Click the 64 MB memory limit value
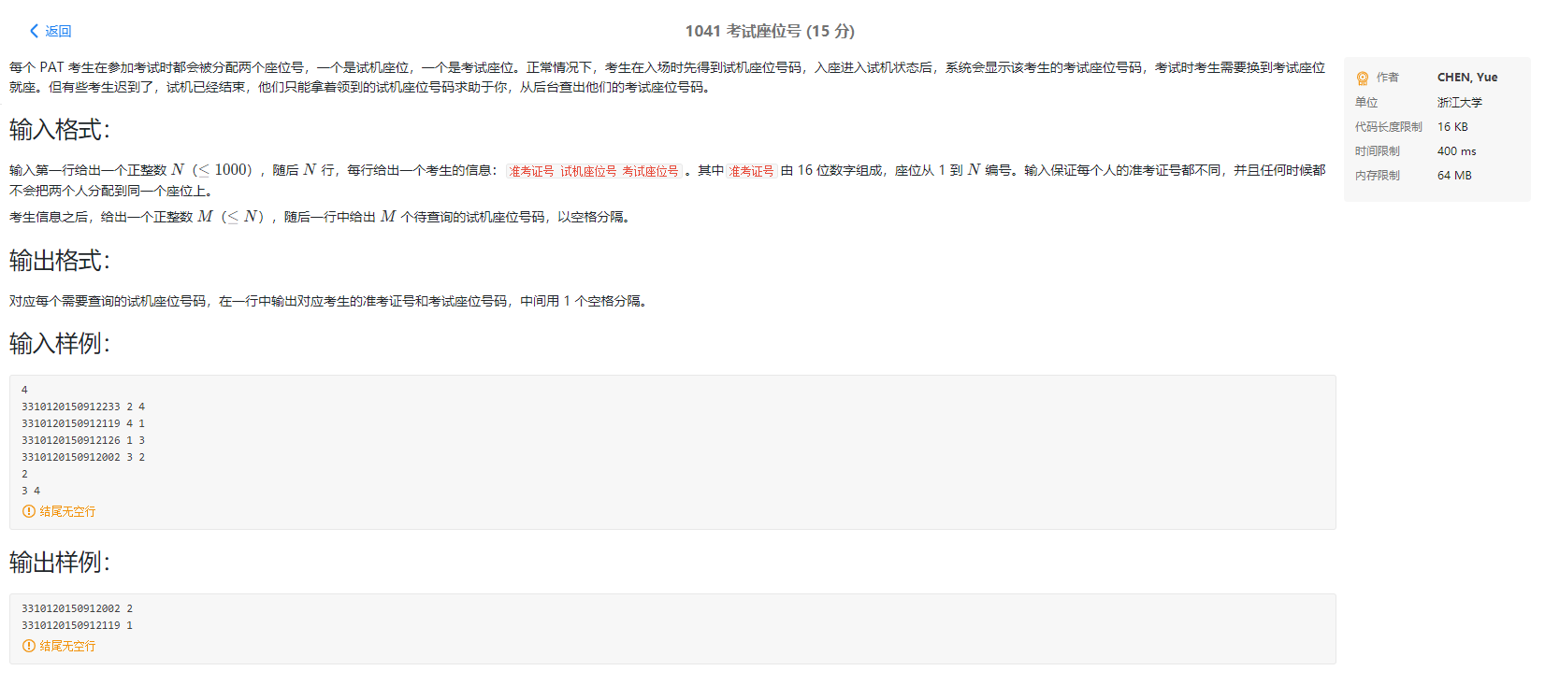1545x685 pixels. click(1454, 175)
